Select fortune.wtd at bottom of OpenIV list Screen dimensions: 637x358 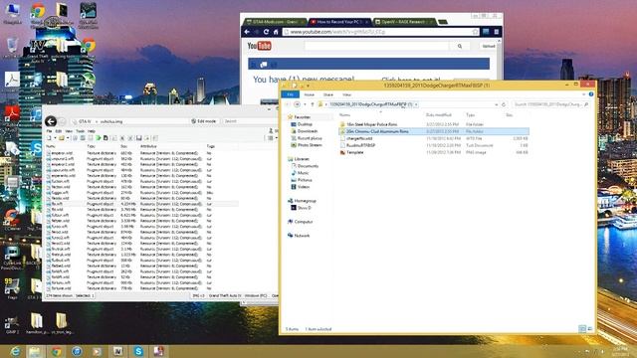click(x=61, y=288)
